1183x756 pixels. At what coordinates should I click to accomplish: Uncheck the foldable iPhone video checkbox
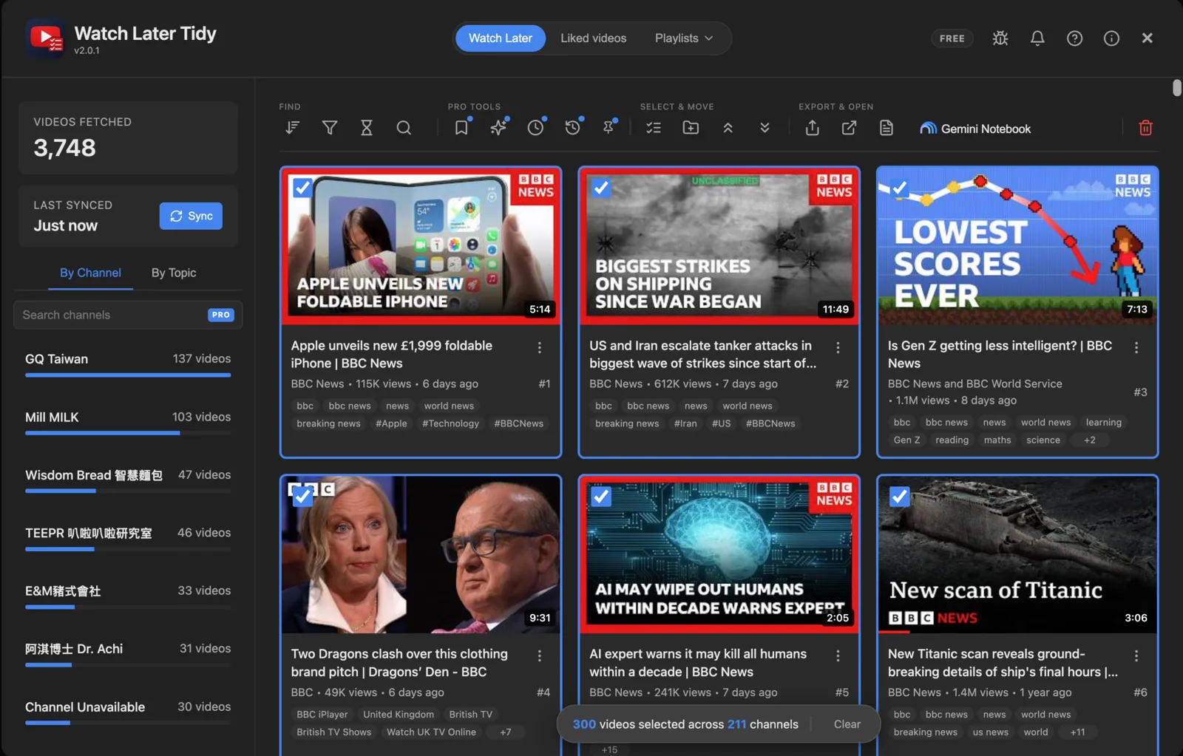click(302, 188)
